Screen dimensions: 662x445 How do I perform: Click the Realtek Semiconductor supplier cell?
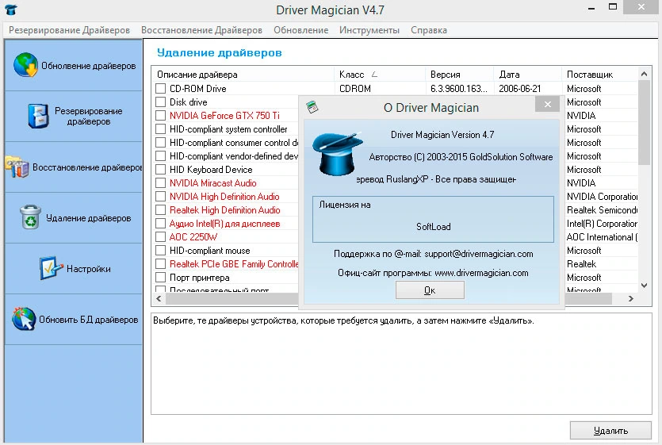[602, 210]
